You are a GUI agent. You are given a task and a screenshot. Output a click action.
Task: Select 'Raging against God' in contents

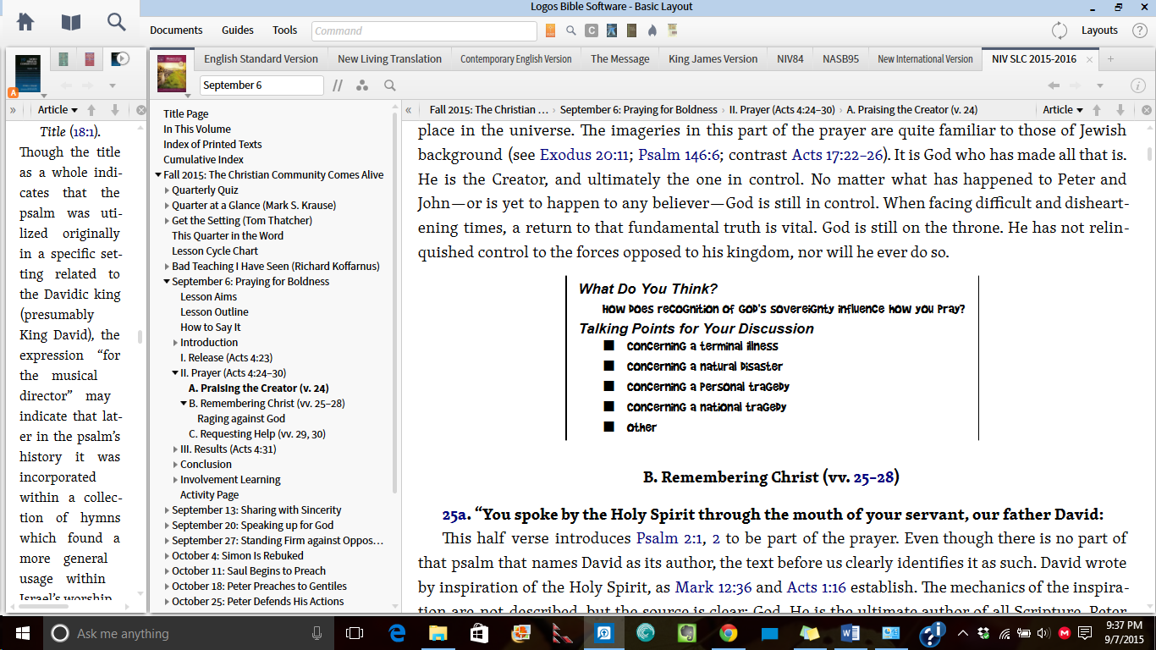[241, 419]
